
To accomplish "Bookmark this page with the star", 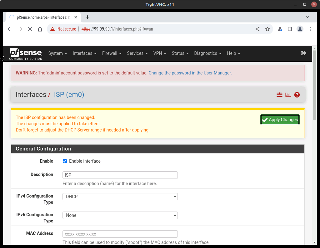I will tap(267, 29).
